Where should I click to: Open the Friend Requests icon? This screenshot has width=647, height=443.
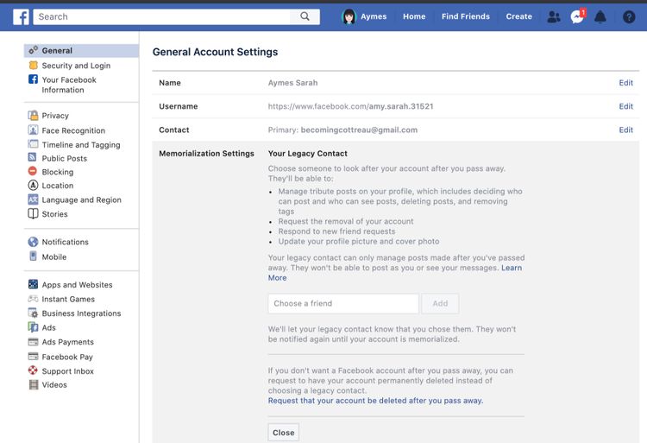(x=554, y=16)
